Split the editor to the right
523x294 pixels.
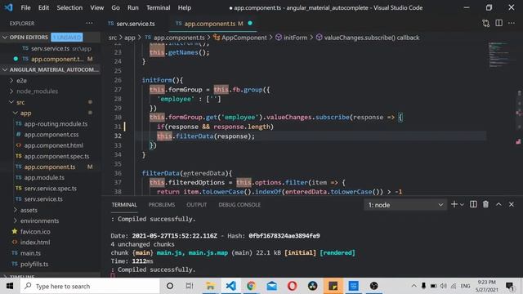coord(498,23)
